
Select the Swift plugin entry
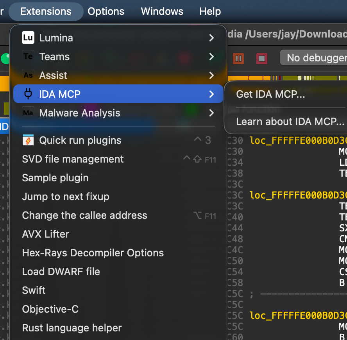[118, 290]
